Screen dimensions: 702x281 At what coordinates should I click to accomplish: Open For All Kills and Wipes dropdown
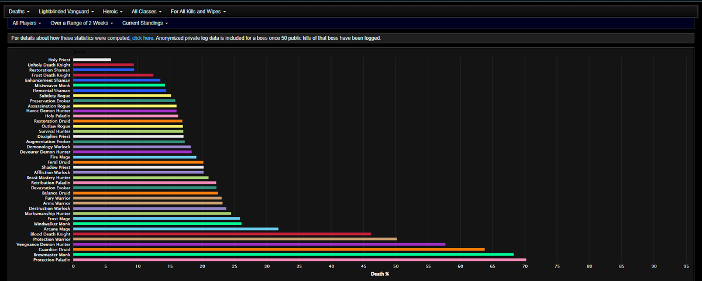coord(198,12)
